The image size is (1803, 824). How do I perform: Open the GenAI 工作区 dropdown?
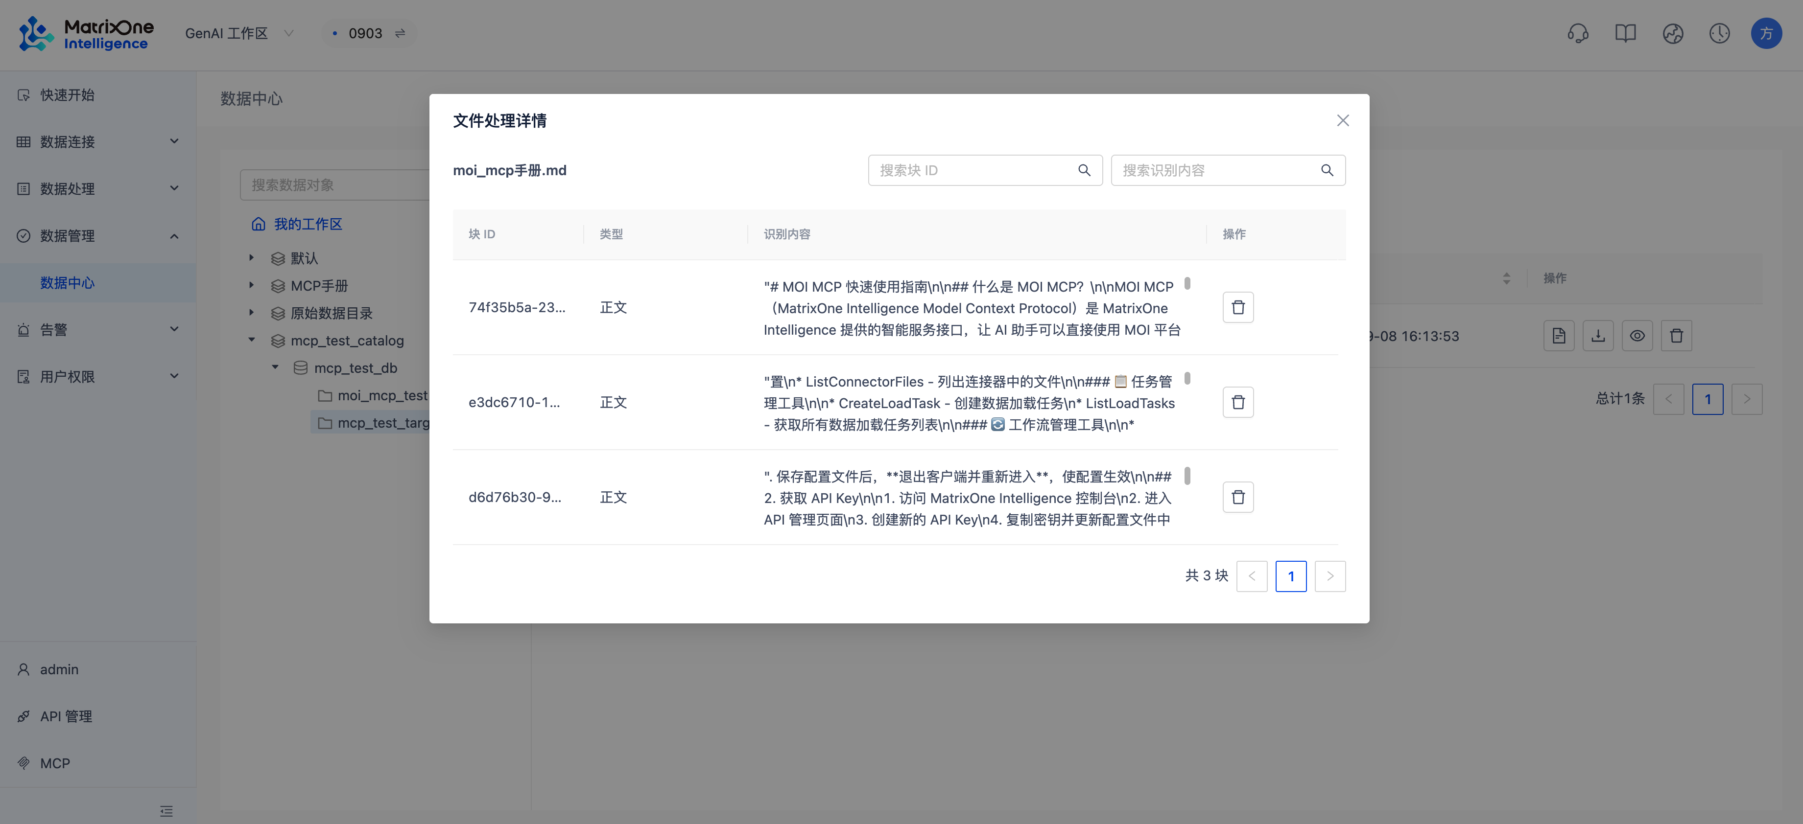click(x=238, y=33)
